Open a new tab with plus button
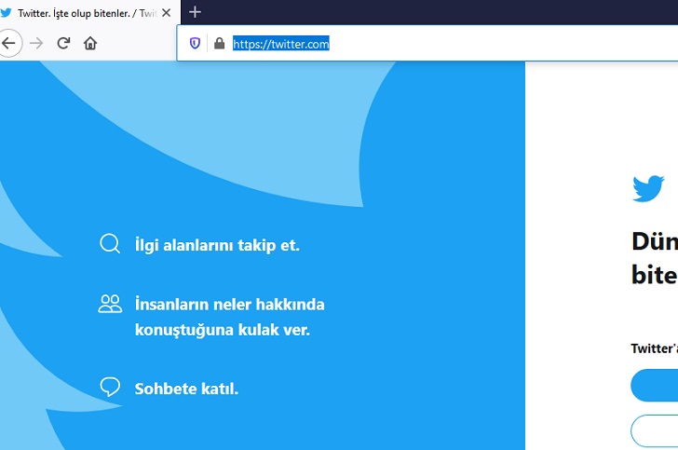Image resolution: width=678 pixels, height=450 pixels. (x=195, y=12)
